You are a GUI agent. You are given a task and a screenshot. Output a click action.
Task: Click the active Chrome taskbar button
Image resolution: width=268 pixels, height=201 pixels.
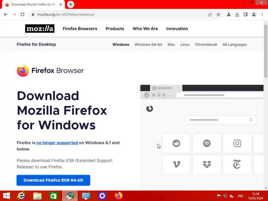70,196
